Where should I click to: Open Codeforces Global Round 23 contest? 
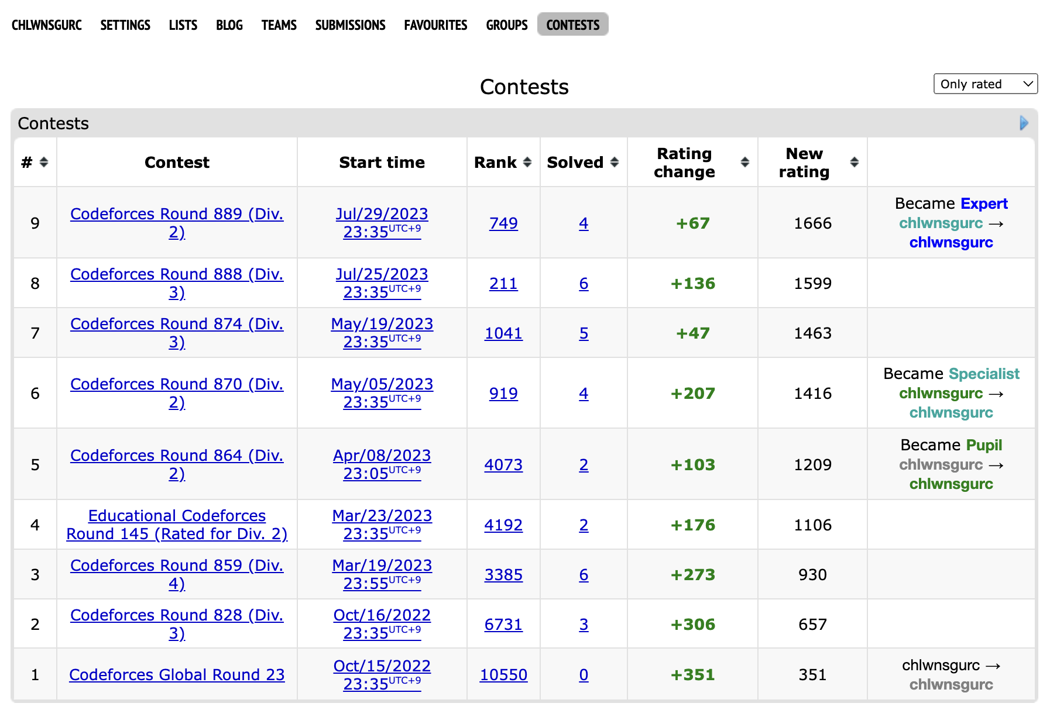point(177,674)
